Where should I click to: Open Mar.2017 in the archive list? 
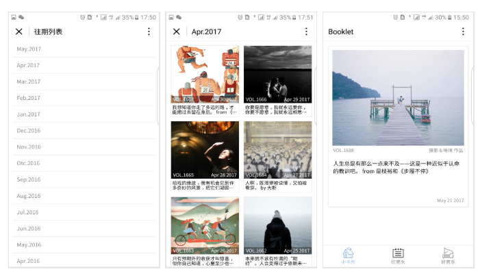(x=84, y=81)
